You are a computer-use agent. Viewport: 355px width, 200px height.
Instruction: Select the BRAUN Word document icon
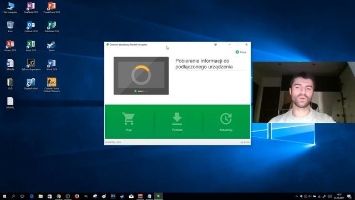10,64
